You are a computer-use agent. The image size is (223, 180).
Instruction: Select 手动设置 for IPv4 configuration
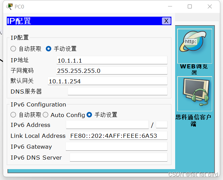click(49, 49)
